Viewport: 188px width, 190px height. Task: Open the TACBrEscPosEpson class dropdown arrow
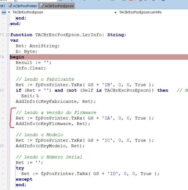pyautogui.click(x=115, y=12)
